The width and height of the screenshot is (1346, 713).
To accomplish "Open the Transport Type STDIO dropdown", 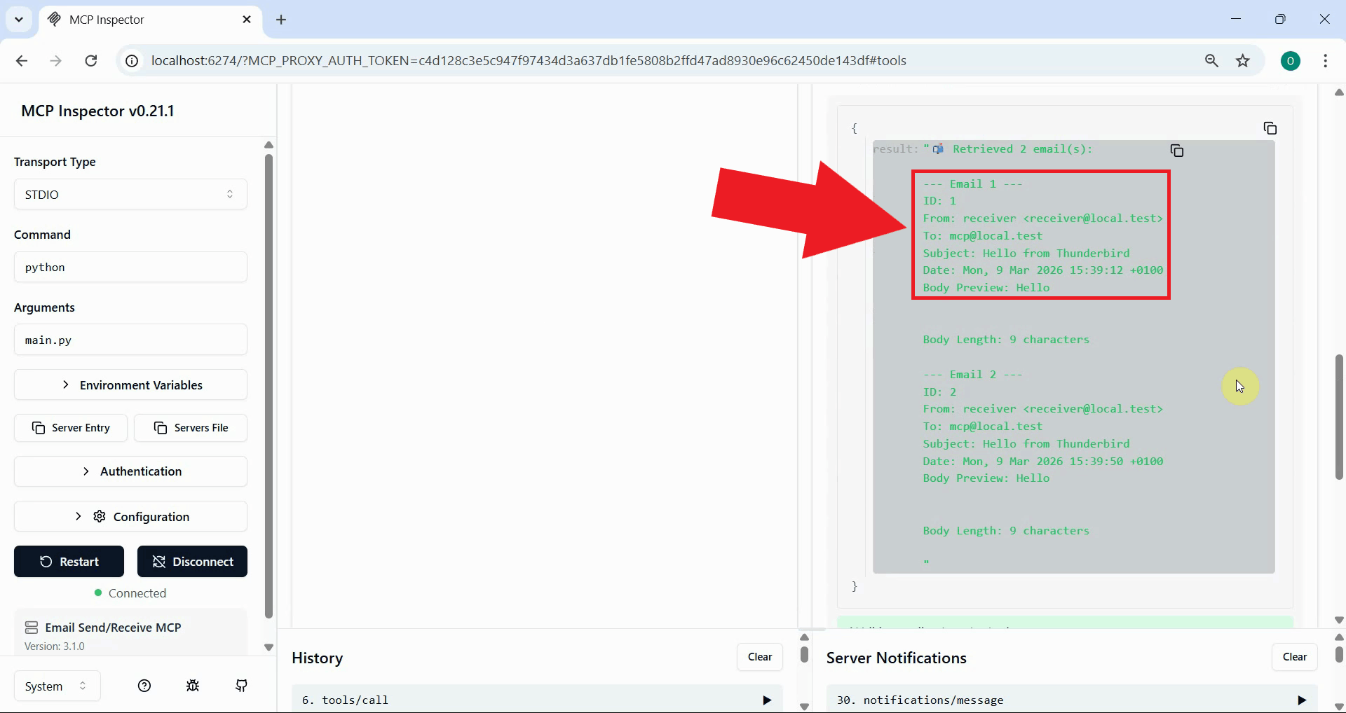I will [x=130, y=194].
